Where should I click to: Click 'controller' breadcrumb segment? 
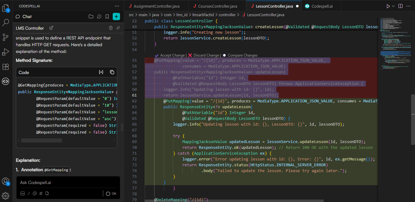click(x=227, y=15)
